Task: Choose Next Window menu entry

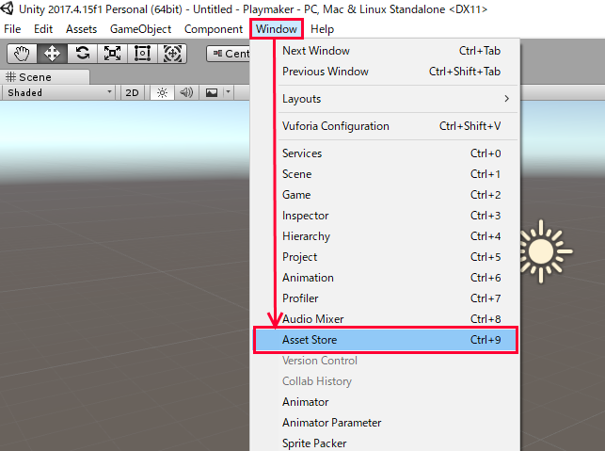Action: click(x=386, y=51)
